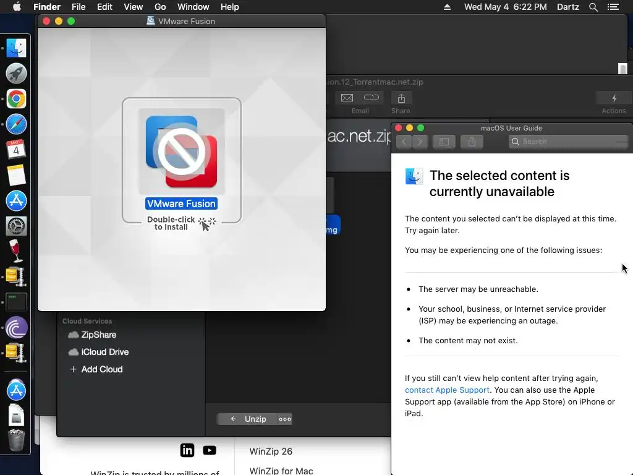Open Finder menu in menu bar
The image size is (633, 475).
(x=47, y=7)
